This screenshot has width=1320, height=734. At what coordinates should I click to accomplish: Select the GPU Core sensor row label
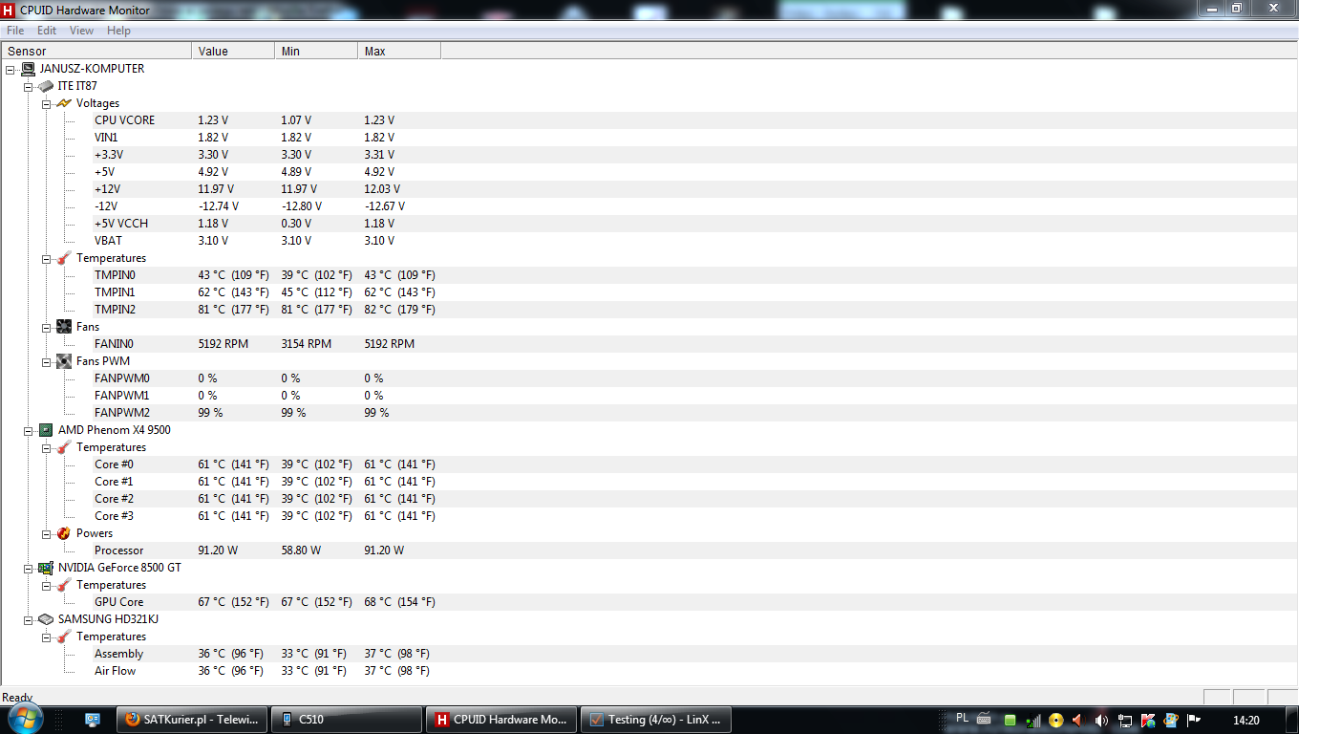click(118, 602)
